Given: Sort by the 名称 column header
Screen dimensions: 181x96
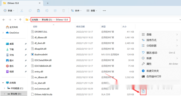Looking at the screenshot, I should (35, 27).
